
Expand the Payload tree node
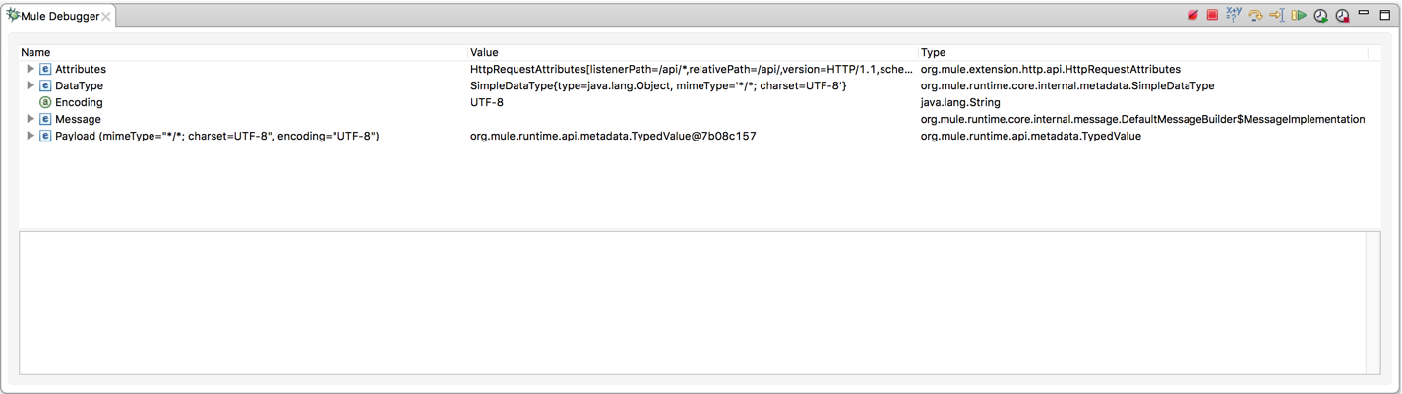[x=30, y=137]
